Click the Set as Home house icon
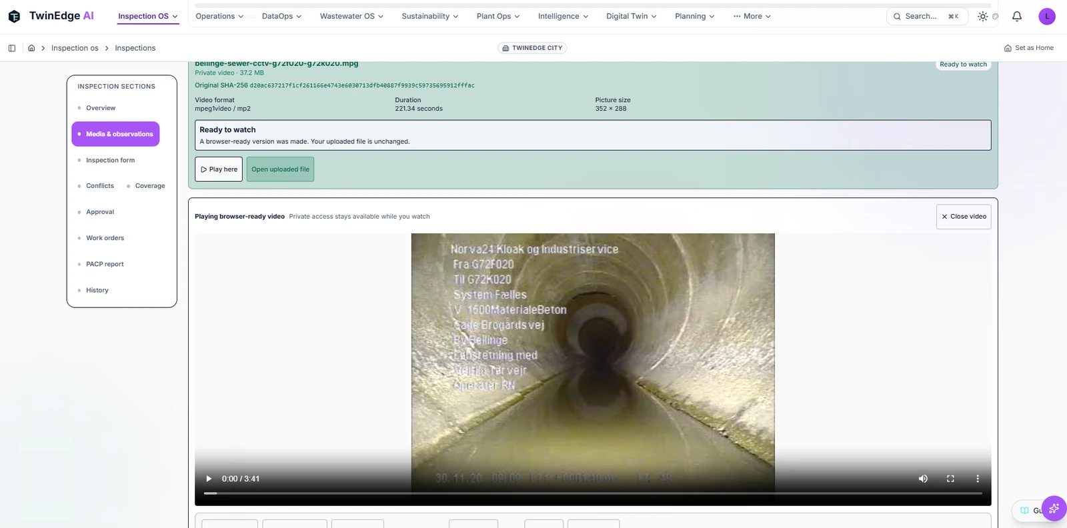 1008,48
